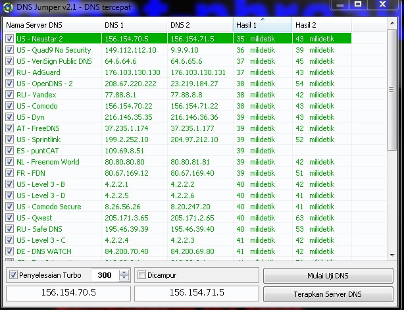Image resolution: width=404 pixels, height=310 pixels.
Task: Click the secondary DNS field 156.154.71.5
Action: (197, 293)
